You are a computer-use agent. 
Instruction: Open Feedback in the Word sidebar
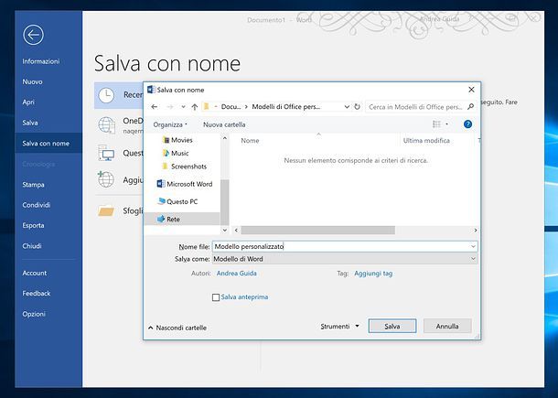coord(37,294)
